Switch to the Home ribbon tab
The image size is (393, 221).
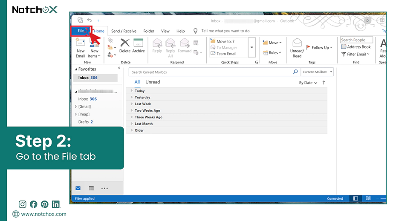(x=99, y=31)
